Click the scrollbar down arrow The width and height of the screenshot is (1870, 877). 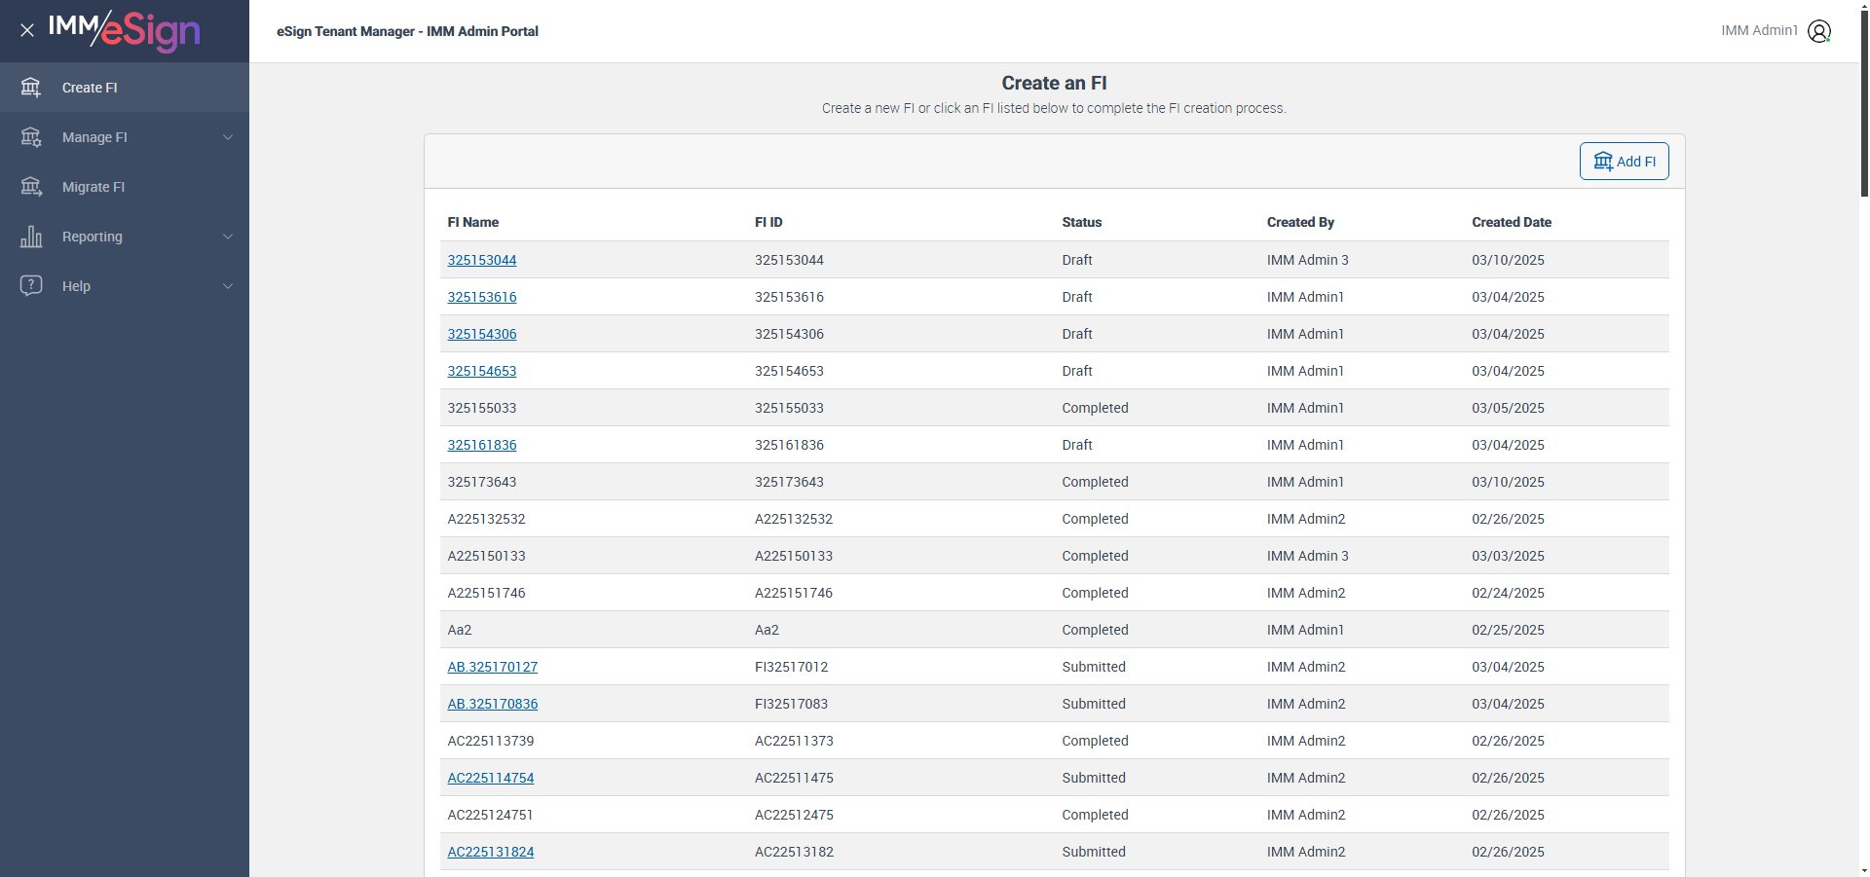(x=1864, y=870)
